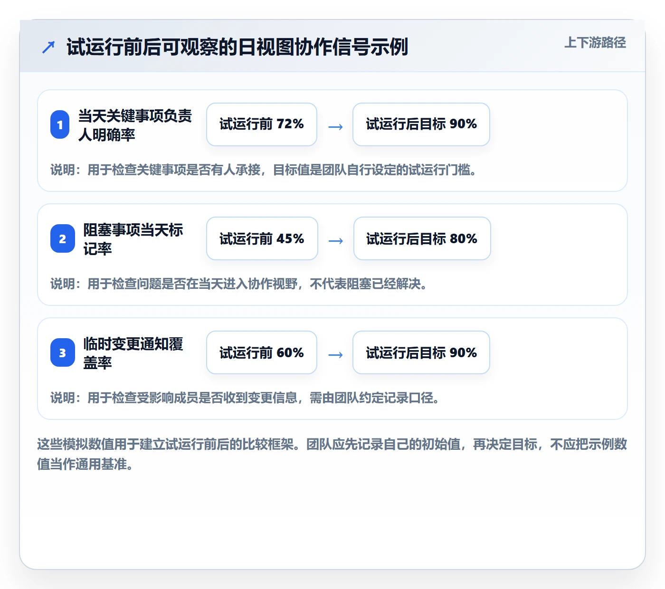Click the note about 约定记录口径
The image size is (665, 589).
(x=245, y=398)
